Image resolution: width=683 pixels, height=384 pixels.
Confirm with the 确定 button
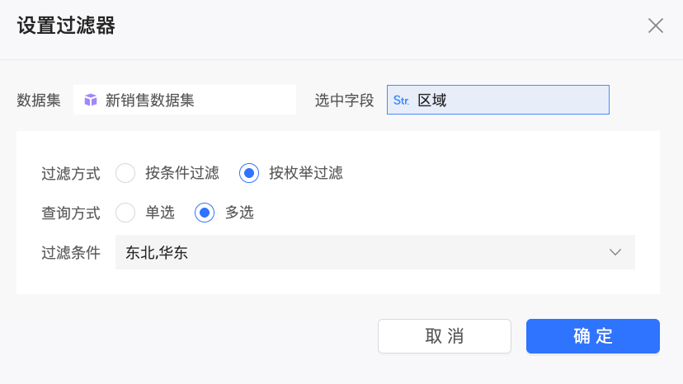click(x=593, y=336)
